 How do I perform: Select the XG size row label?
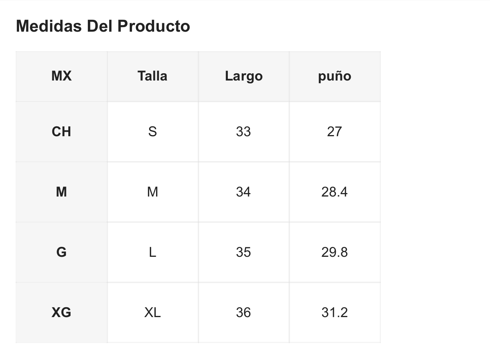coord(61,313)
